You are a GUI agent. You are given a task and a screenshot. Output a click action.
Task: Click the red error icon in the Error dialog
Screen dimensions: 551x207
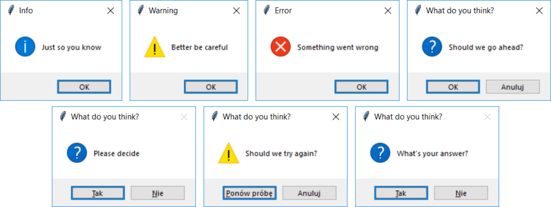pyautogui.click(x=280, y=47)
